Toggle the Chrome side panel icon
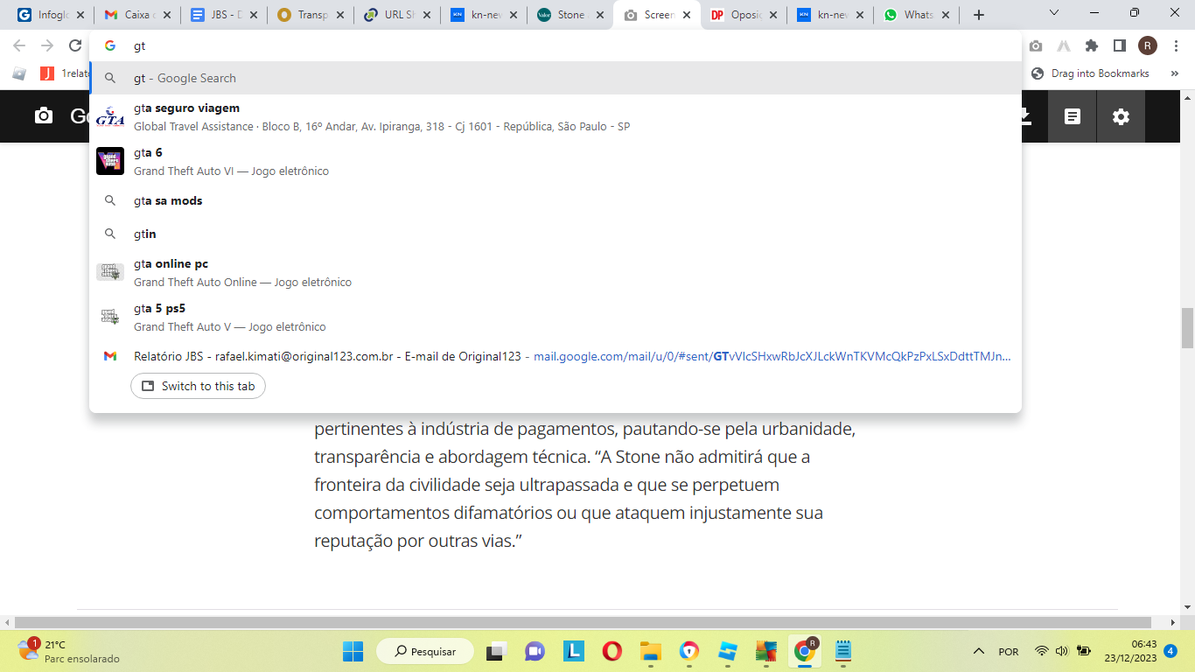The height and width of the screenshot is (672, 1195). (1119, 45)
